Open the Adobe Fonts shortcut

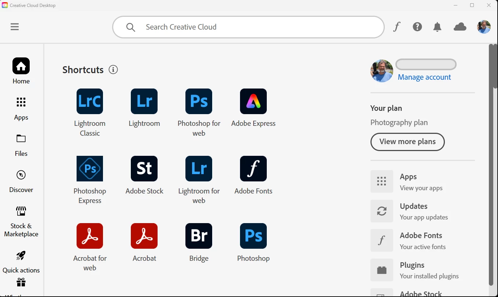click(253, 175)
